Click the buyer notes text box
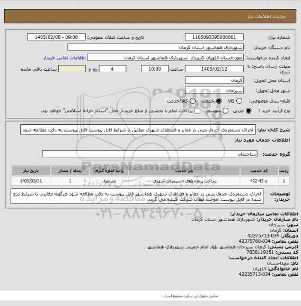This screenshot has width=301, height=306. pos(137,197)
